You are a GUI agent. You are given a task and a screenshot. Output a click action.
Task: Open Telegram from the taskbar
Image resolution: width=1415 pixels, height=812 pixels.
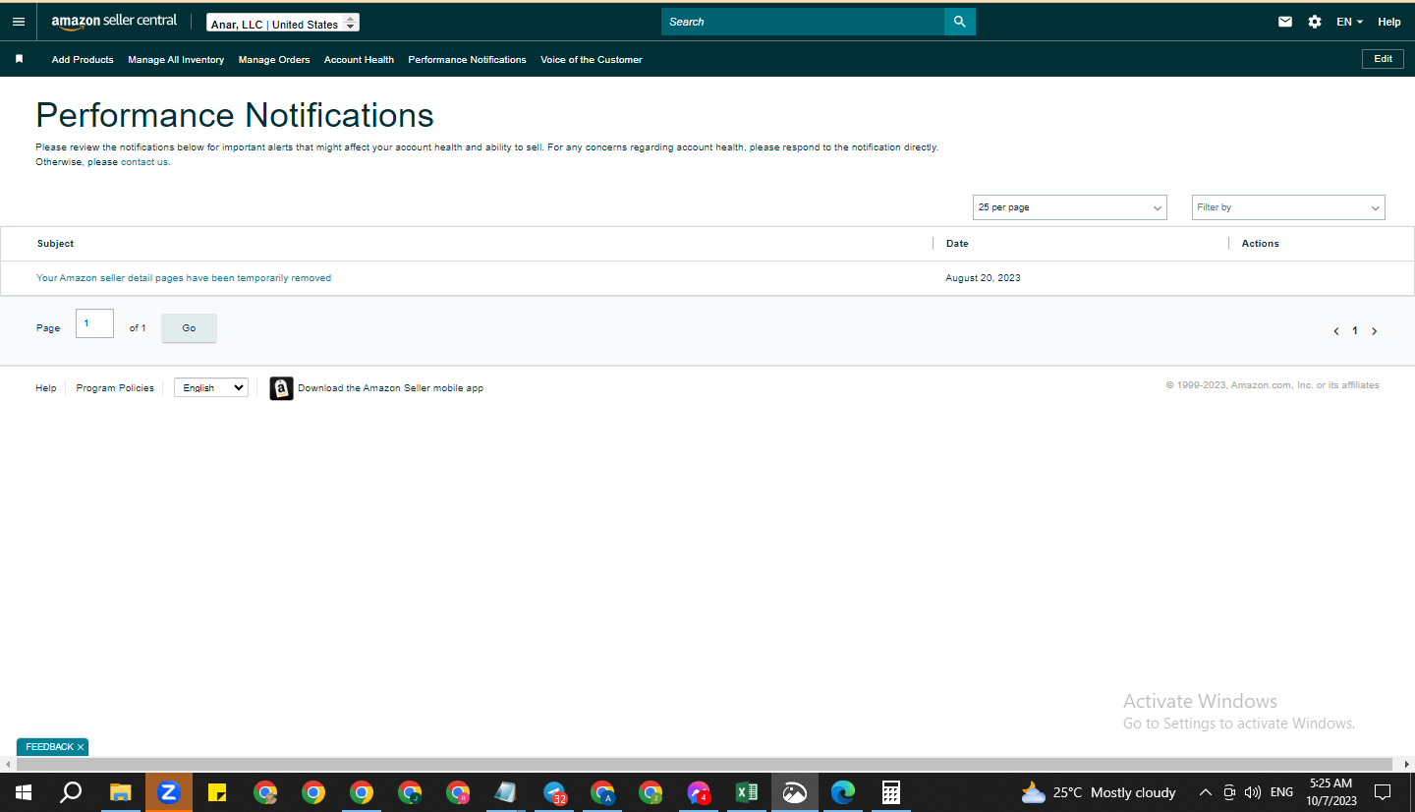(555, 792)
